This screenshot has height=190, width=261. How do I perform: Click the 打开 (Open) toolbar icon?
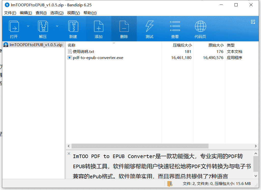click(x=14, y=26)
